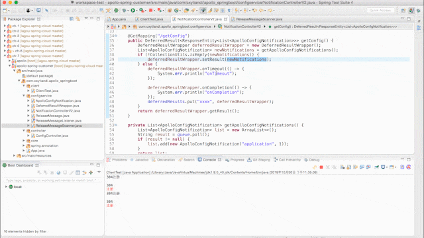This screenshot has height=238, width=424.
Task: Click the Back navigation arrow in toolbar
Action: click(261, 11)
